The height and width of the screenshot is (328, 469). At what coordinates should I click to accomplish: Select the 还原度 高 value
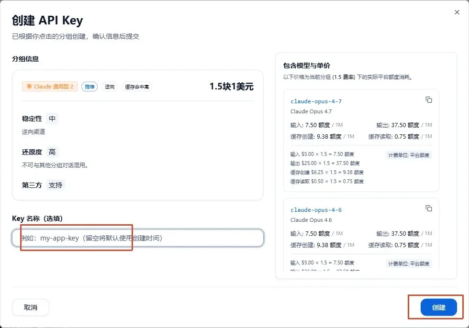(52, 152)
